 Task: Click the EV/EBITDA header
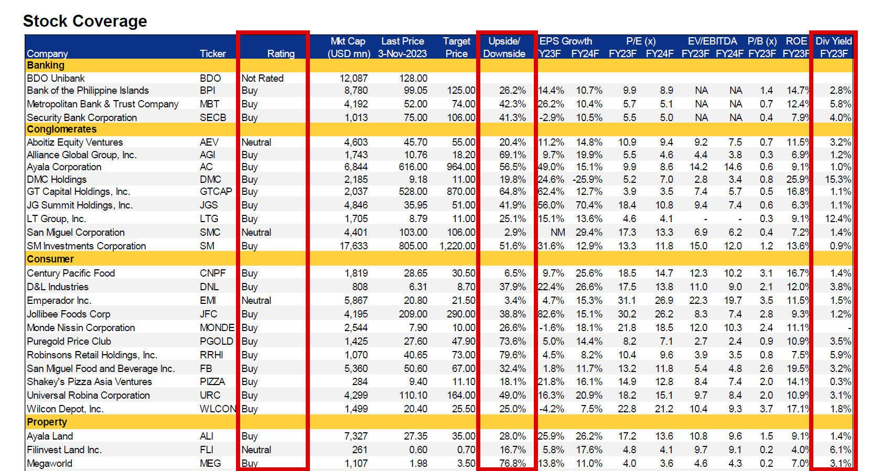pos(712,41)
